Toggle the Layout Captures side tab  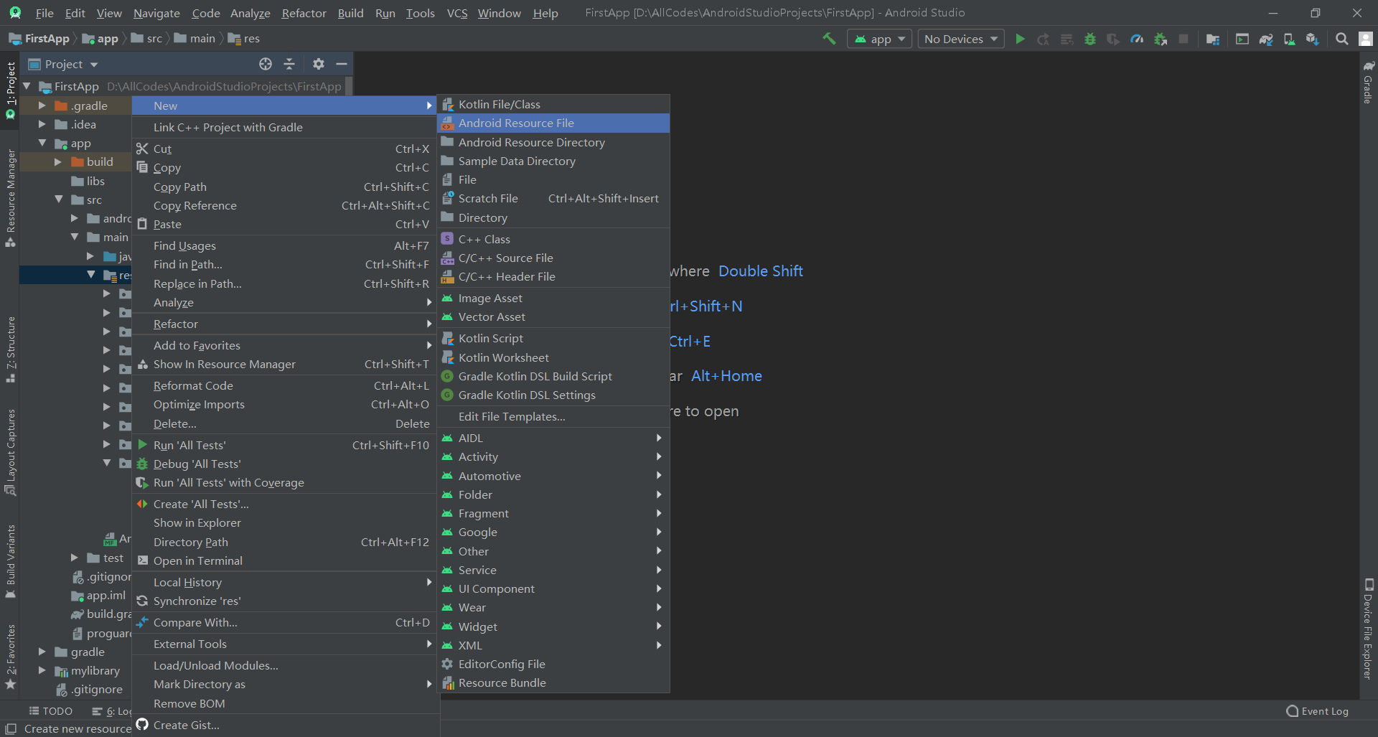(x=10, y=453)
